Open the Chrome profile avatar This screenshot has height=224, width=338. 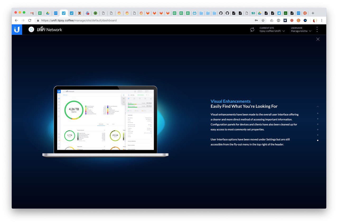point(314,20)
